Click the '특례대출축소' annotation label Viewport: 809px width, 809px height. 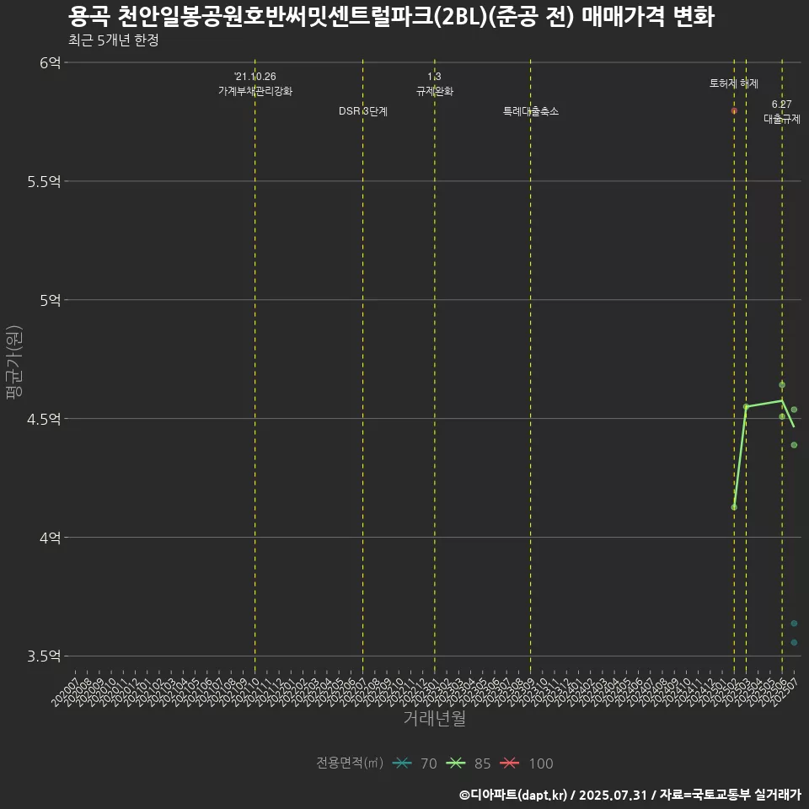530,111
